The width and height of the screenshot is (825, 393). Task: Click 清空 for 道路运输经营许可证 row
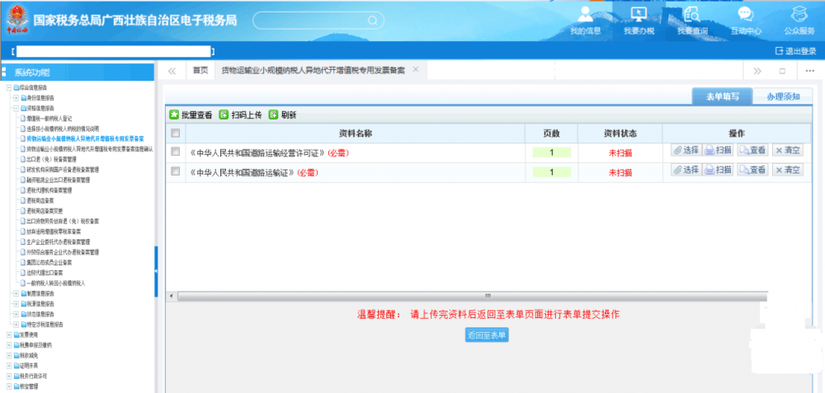[787, 150]
